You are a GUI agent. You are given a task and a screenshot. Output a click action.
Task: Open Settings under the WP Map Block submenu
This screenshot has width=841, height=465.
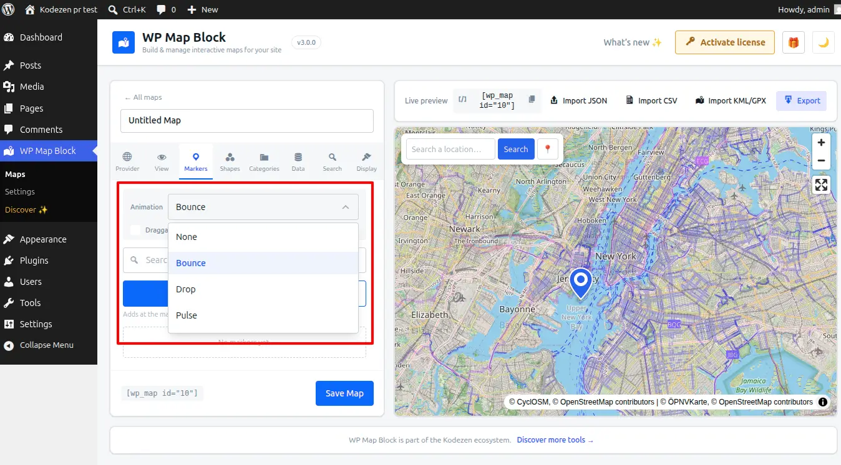(x=20, y=191)
